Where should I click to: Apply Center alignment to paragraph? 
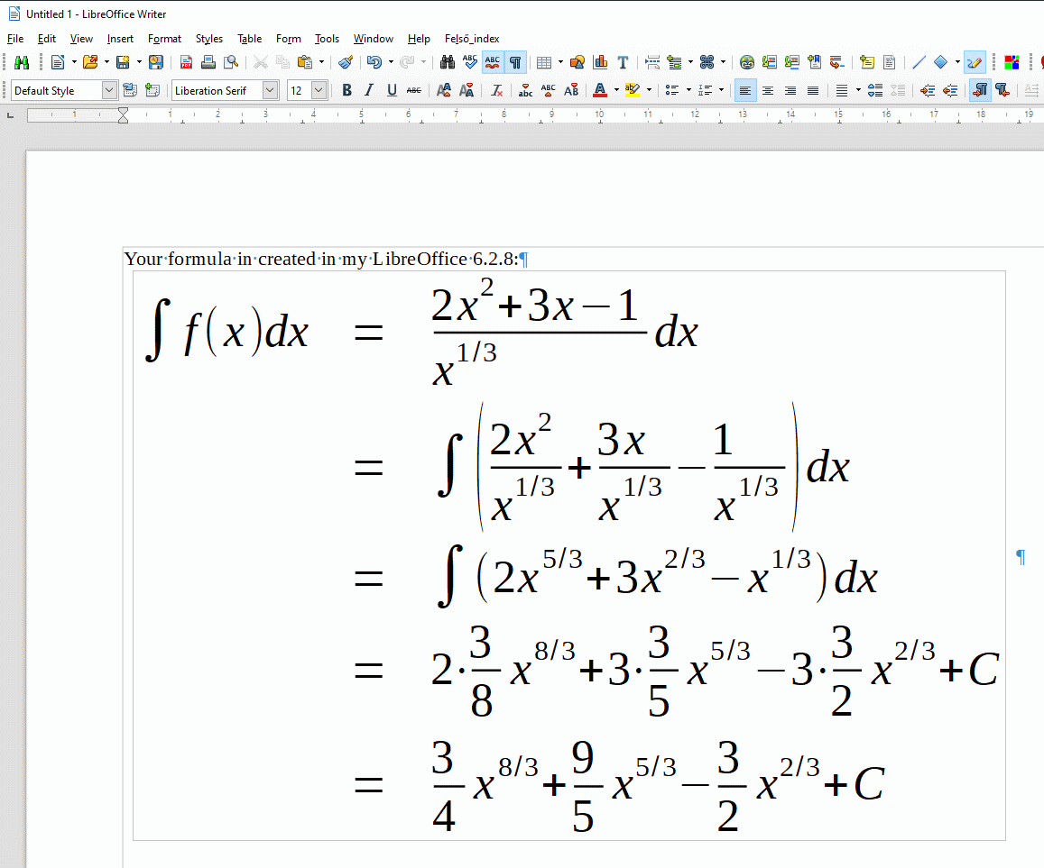click(768, 90)
